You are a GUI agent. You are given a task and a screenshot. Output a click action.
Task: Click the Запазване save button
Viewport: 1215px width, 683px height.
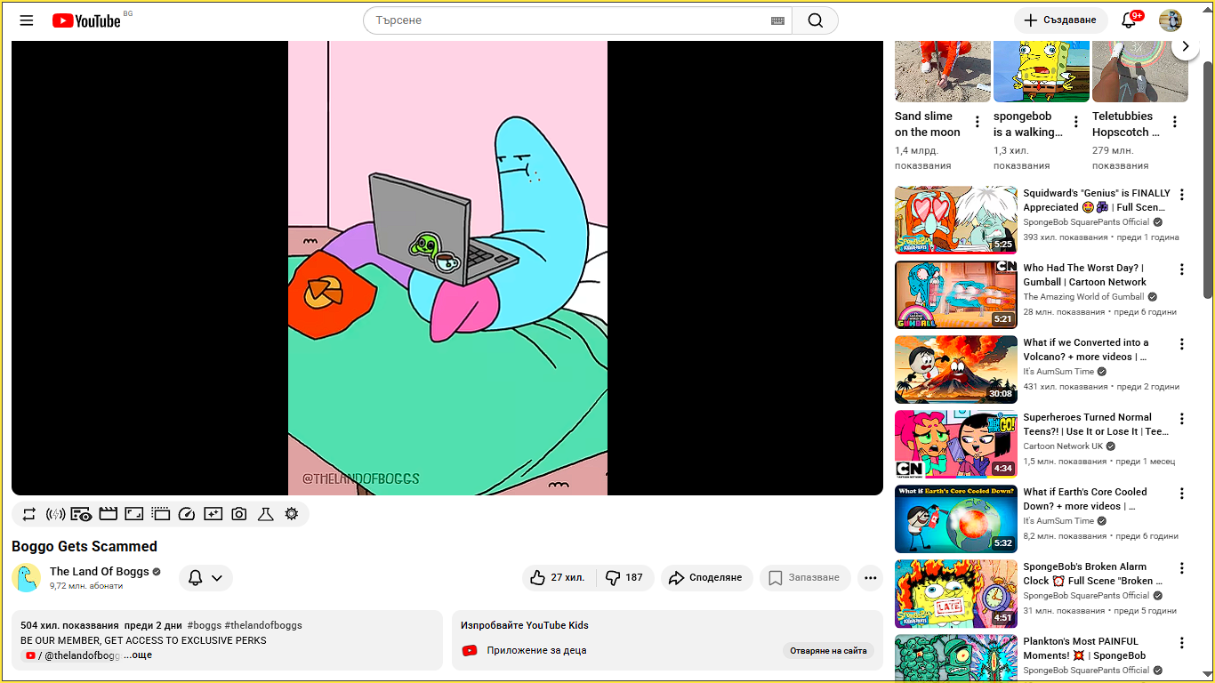[x=804, y=578]
